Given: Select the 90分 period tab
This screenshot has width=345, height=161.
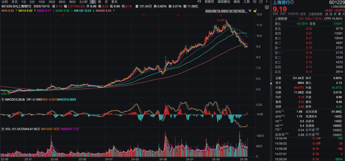Looking at the screenshot, I should 73,2.
